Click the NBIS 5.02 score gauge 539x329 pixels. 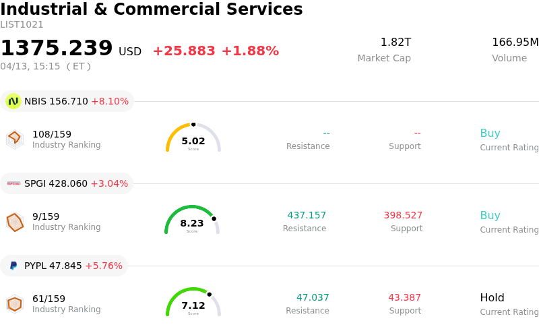click(x=193, y=138)
